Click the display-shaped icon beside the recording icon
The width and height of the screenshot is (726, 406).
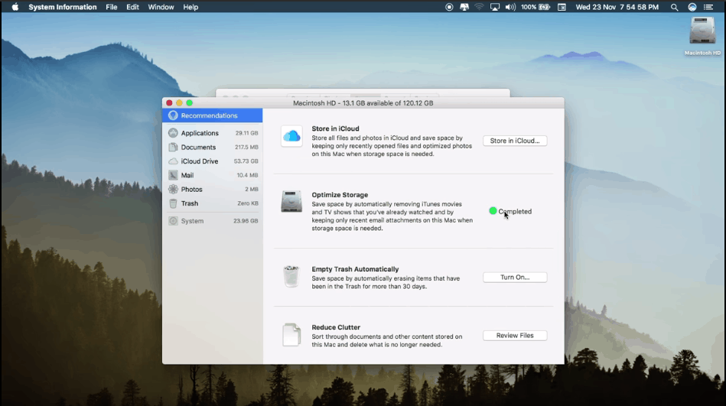[464, 7]
